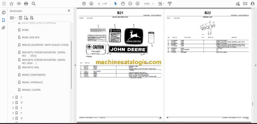
Task: Open the find text magnifier tool
Action: pyautogui.click(x=34, y=4)
